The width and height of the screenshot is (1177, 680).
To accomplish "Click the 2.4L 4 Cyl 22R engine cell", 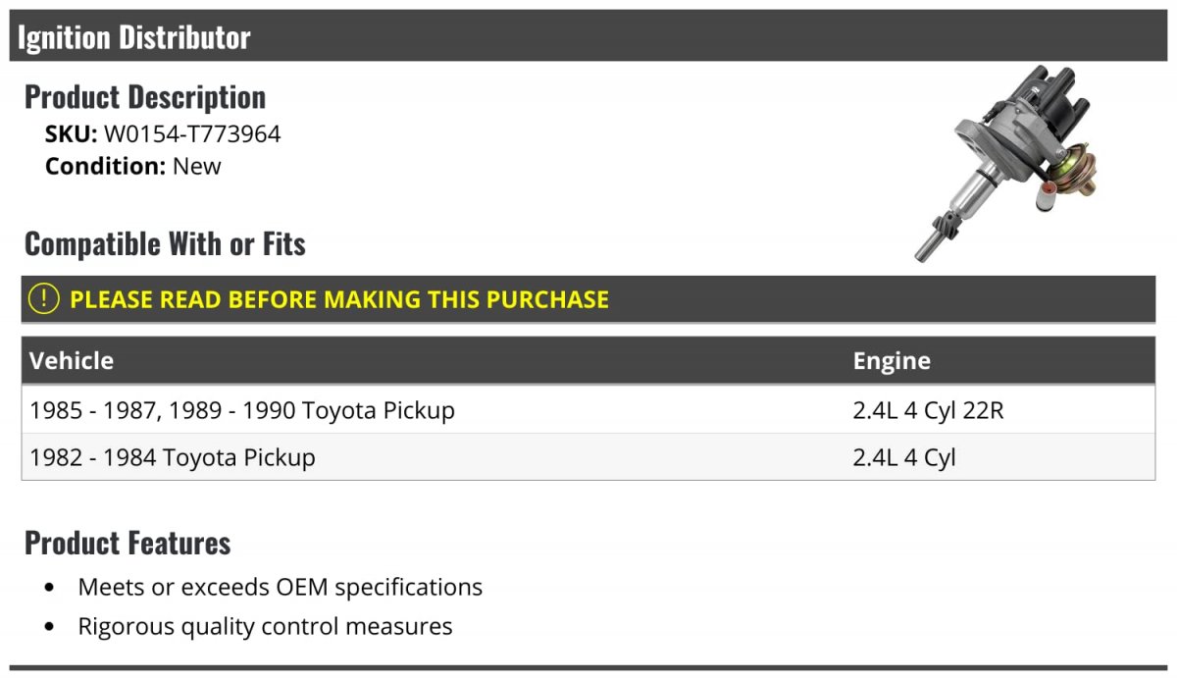I will coord(929,410).
